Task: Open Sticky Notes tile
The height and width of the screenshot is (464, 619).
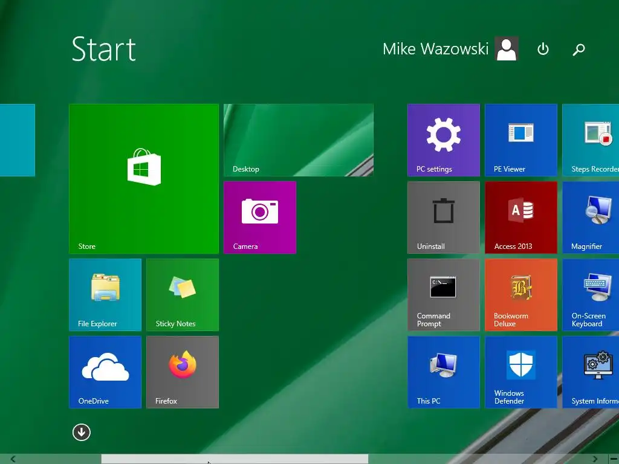Action: [x=183, y=295]
